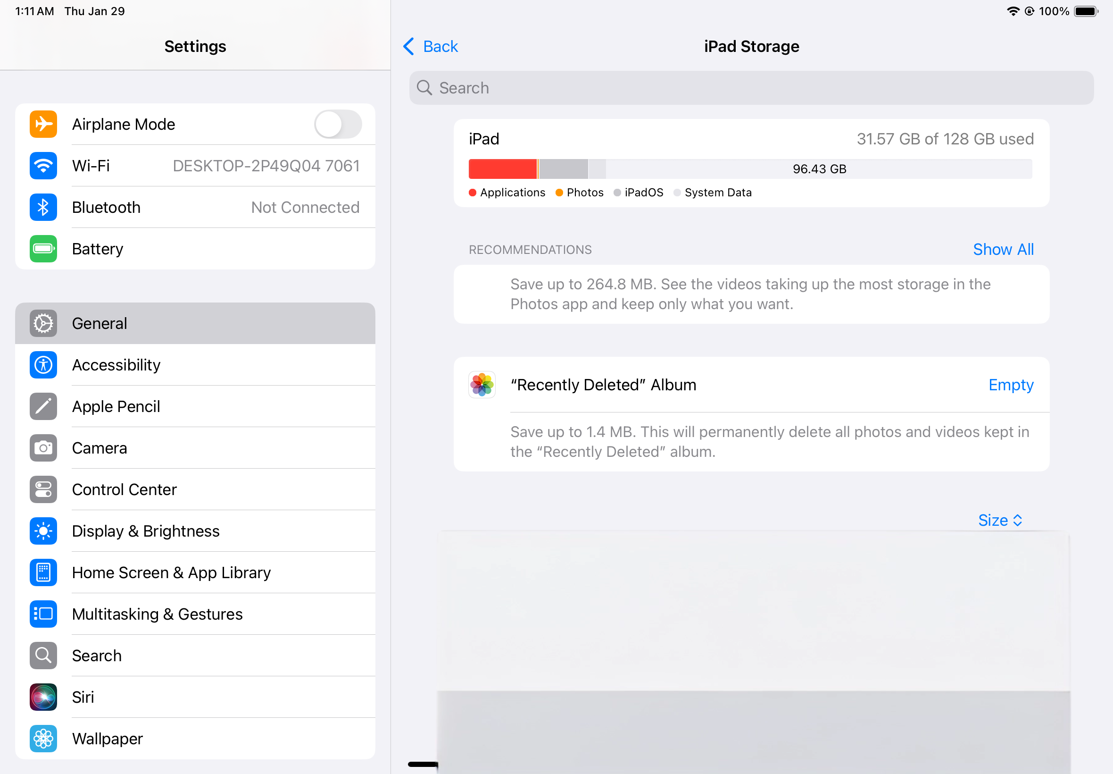
Task: Open Multitasking & Gestures settings
Action: (x=195, y=614)
